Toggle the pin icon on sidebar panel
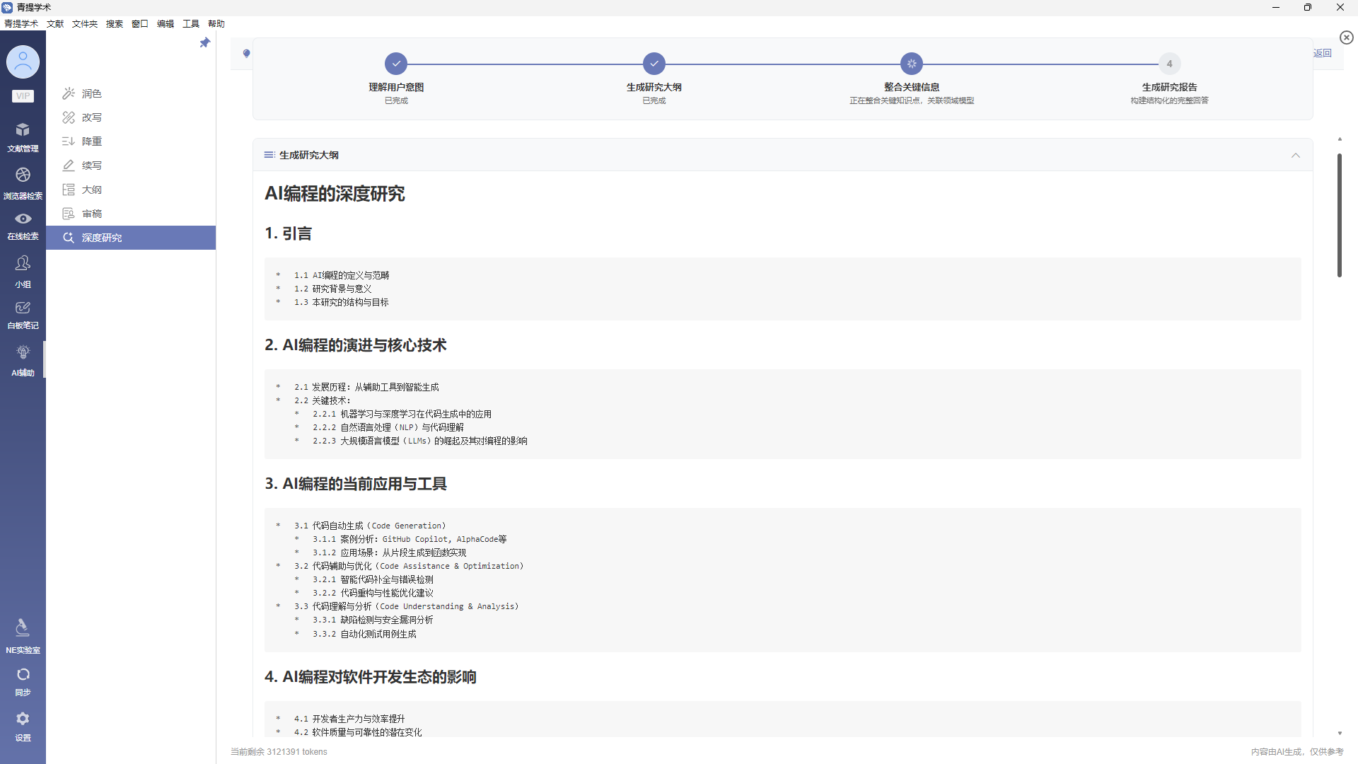Screen dimensions: 1358x764 click(205, 43)
